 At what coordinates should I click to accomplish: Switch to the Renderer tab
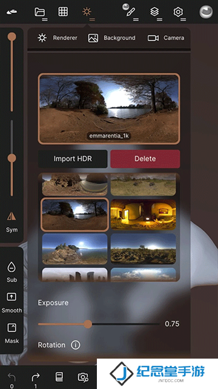click(x=58, y=38)
